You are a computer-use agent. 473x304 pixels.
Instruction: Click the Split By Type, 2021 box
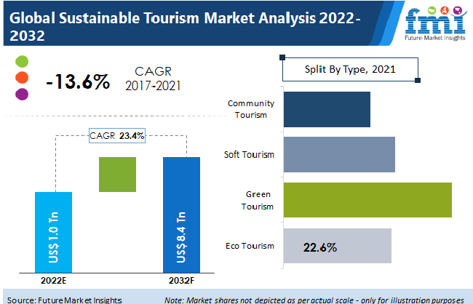click(350, 71)
